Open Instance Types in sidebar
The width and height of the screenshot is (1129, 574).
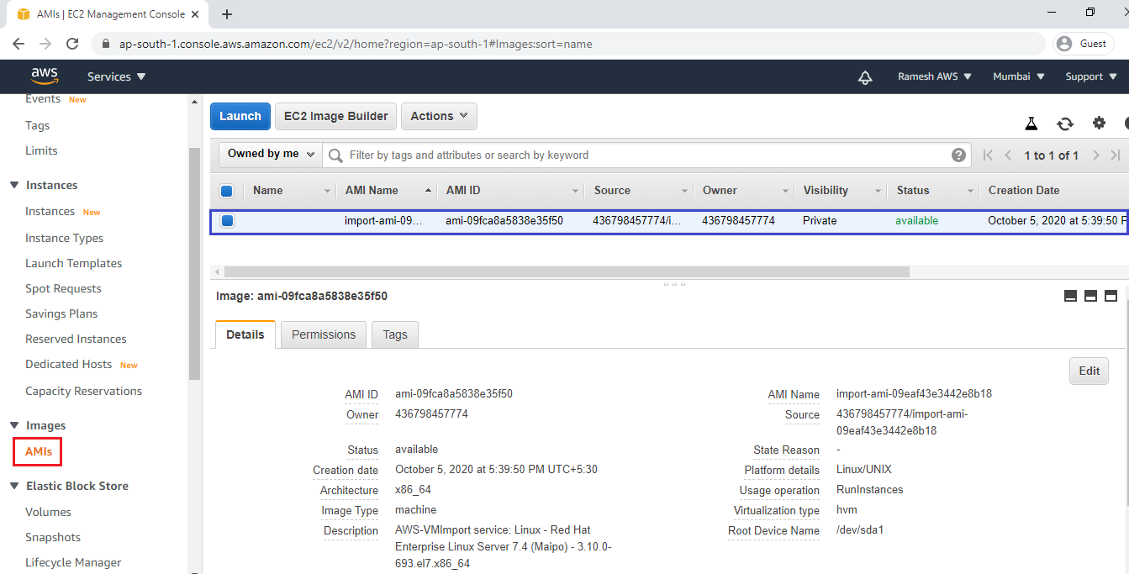point(65,238)
